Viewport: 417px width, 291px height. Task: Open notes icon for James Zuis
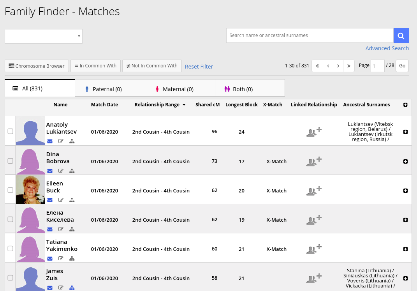pos(61,288)
